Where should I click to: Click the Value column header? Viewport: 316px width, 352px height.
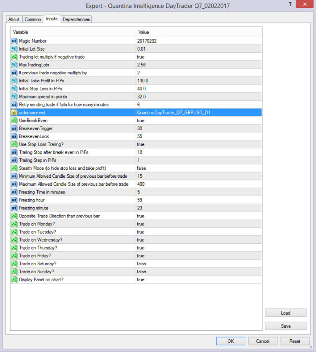pyautogui.click(x=199, y=32)
